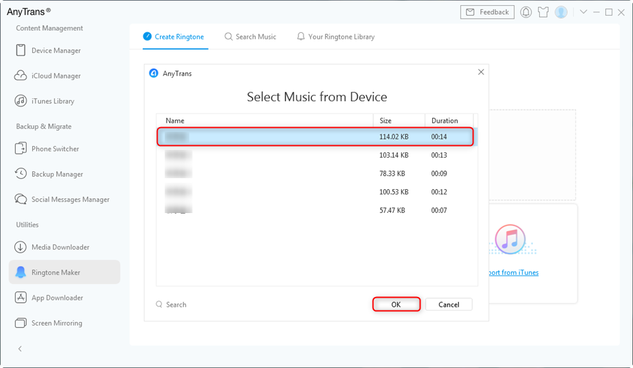Open the skin theme shirt icon
The image size is (633, 368).
pos(543,12)
